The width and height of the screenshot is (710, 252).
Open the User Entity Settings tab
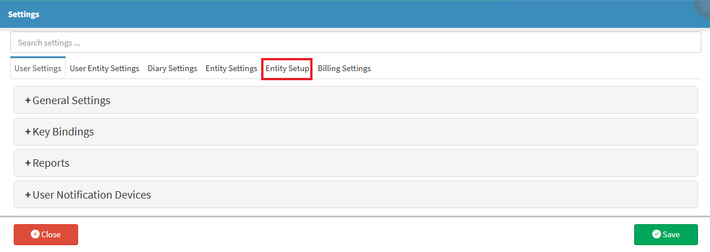point(104,68)
